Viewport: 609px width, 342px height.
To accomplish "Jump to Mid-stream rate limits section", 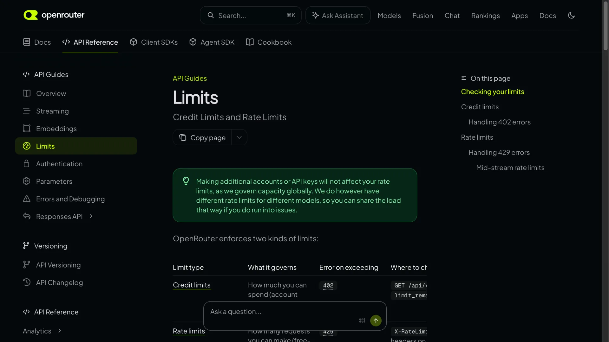I will click(x=510, y=168).
